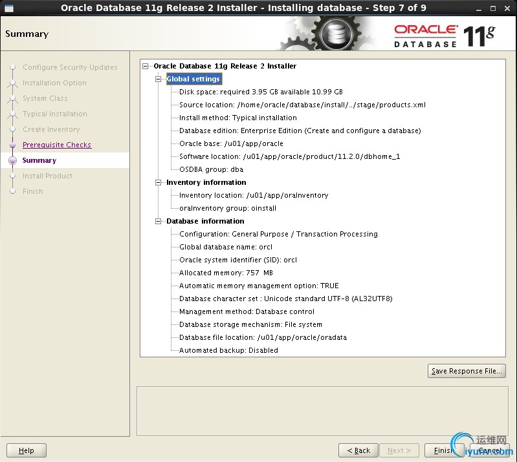Click the disabled Next button

399,450
